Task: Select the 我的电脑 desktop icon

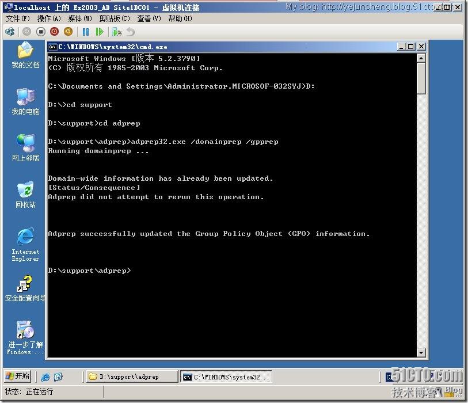Action: pyautogui.click(x=25, y=102)
